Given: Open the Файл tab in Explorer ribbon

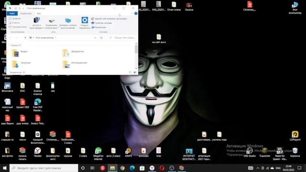Looking at the screenshot, I should coord(12,13).
